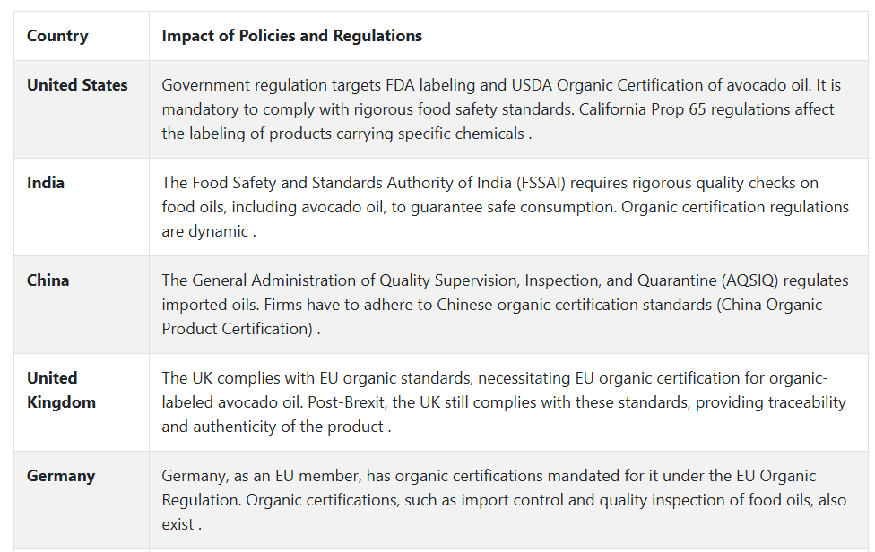875x552 pixels.
Task: Click the AQSIQ regulation text for China
Action: [505, 280]
